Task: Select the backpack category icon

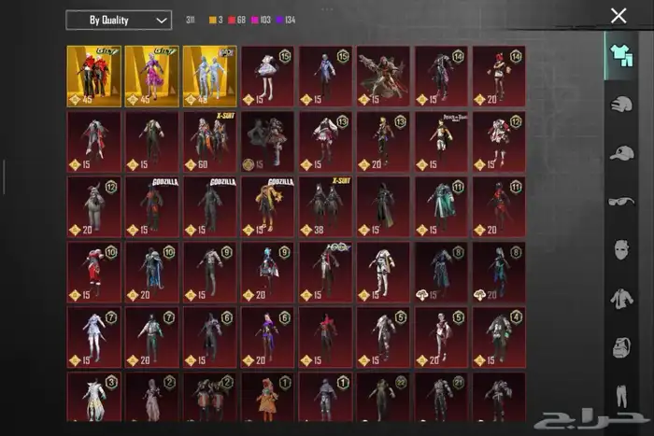Action: coord(621,348)
